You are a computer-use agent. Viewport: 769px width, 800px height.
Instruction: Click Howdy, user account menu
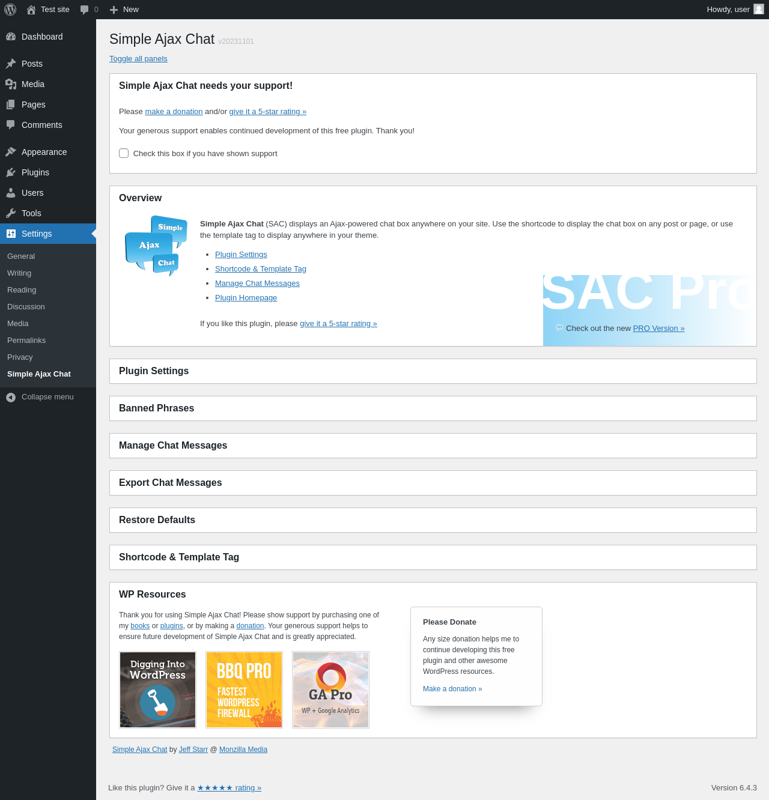(x=735, y=10)
